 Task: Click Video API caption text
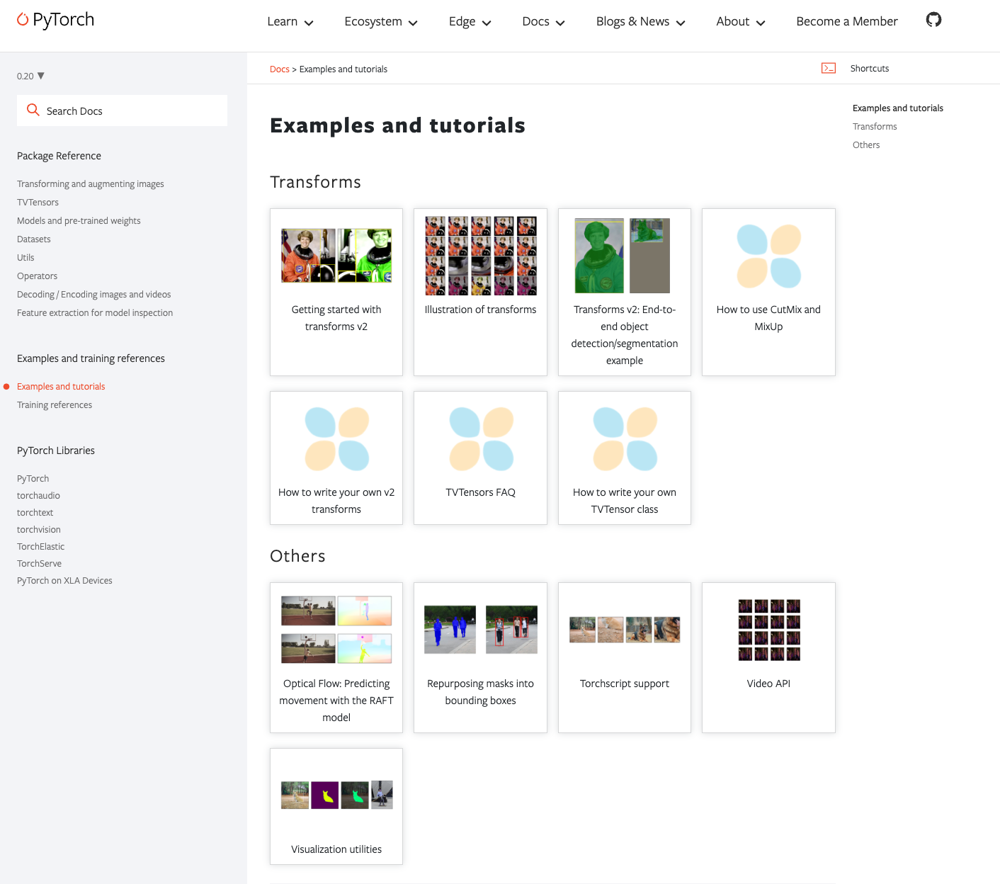coord(768,684)
